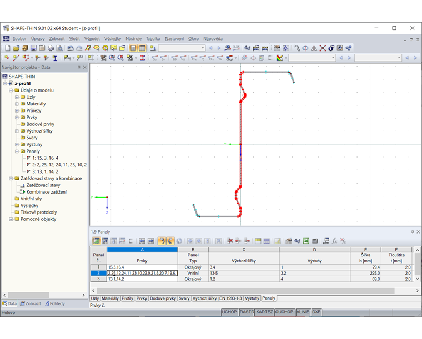
Task: Close the 1.9 Panely table panel
Action: tap(418, 232)
